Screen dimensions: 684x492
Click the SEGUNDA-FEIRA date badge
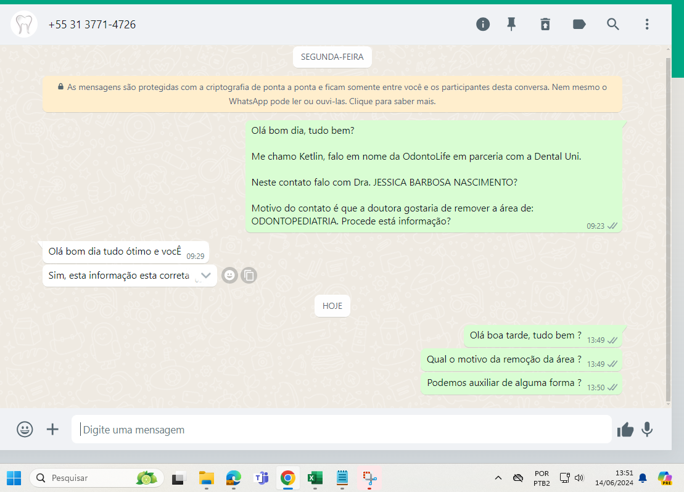pyautogui.click(x=332, y=57)
